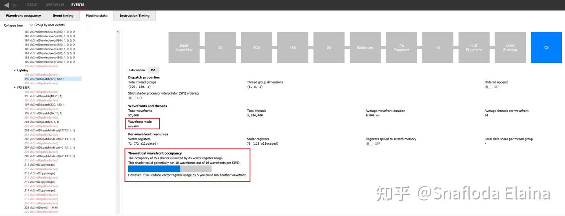This screenshot has width=565, height=216.
Task: Open the EVENTS menu tab
Action: pyautogui.click(x=78, y=5)
